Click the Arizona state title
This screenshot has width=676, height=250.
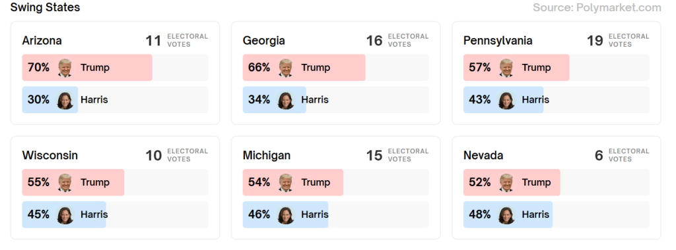[x=42, y=41]
